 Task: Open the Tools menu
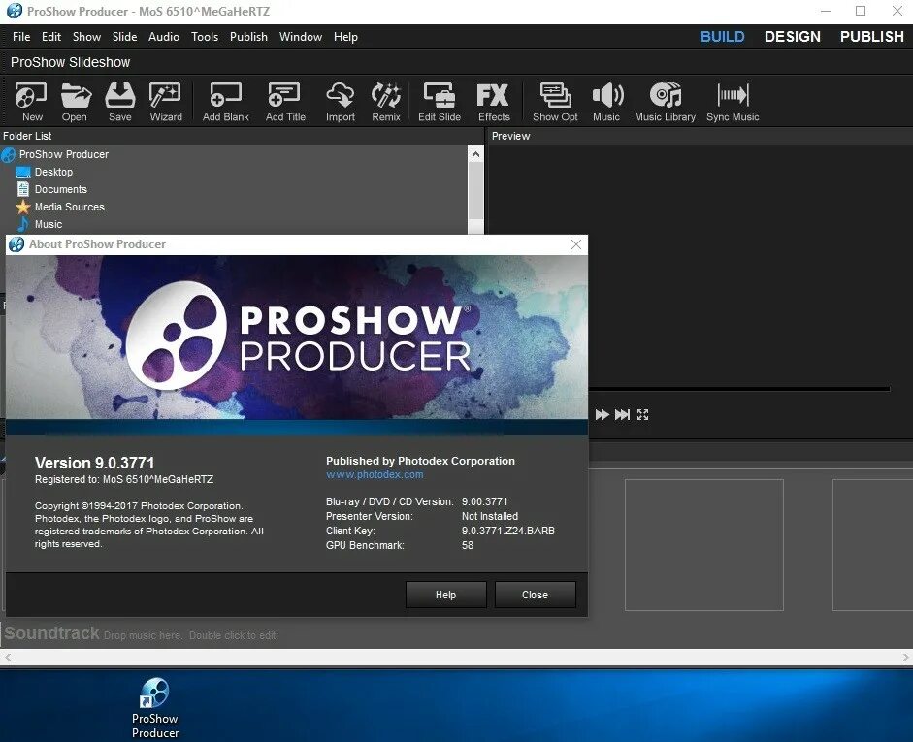pyautogui.click(x=205, y=37)
